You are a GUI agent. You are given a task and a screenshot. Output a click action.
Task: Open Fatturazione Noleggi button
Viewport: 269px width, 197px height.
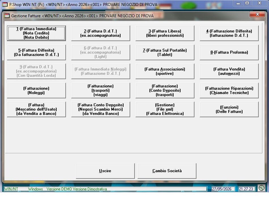(36, 91)
